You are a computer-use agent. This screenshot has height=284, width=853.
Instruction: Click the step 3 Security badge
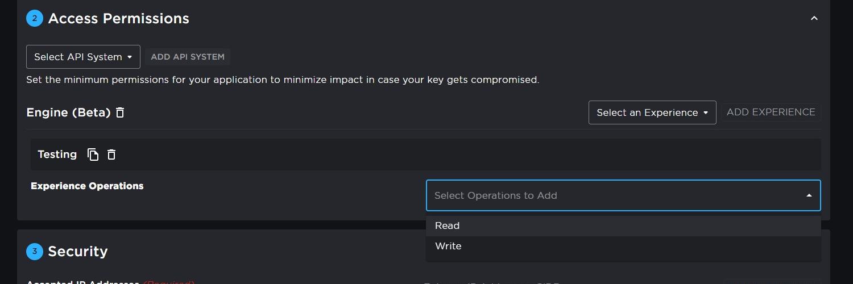click(35, 251)
